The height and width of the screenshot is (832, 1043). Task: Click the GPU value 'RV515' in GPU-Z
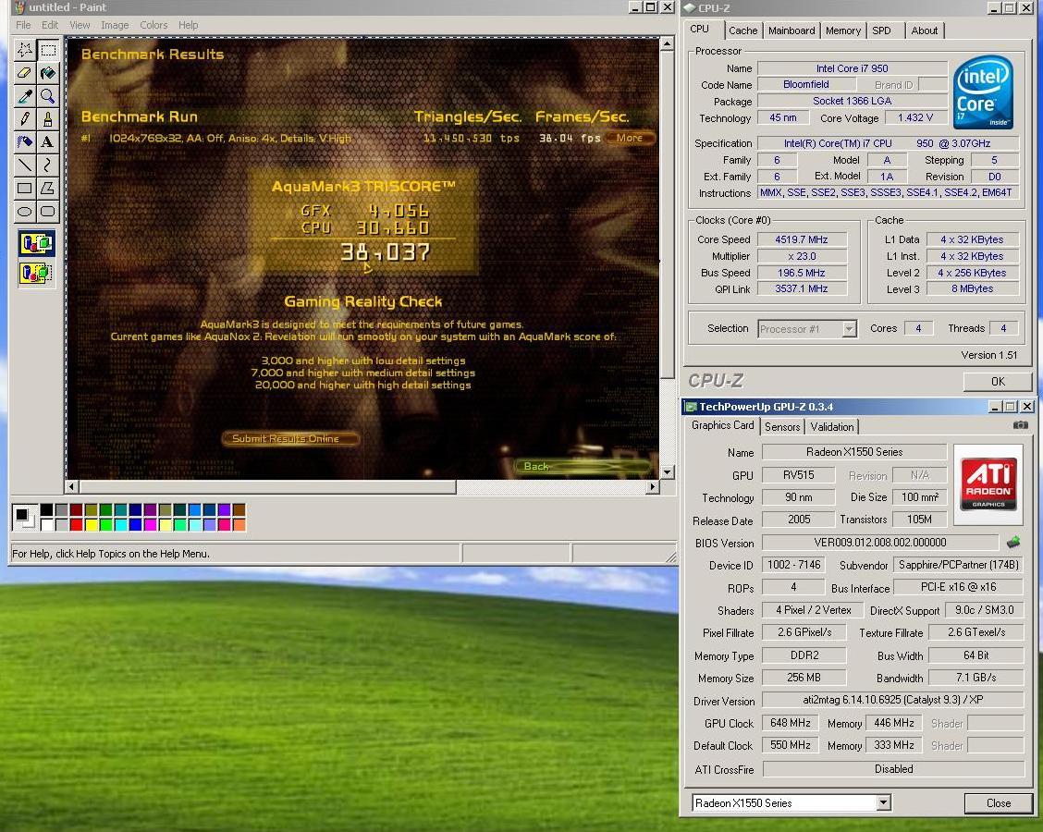click(797, 475)
